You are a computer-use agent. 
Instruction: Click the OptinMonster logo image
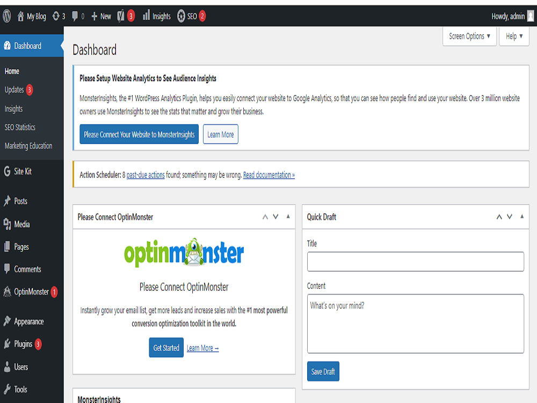[x=184, y=253]
